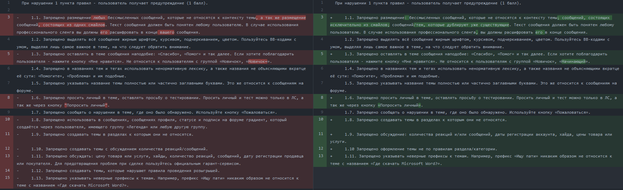Click line number 13 in the green gutter
This screenshot has width=623, height=190.
321,156
